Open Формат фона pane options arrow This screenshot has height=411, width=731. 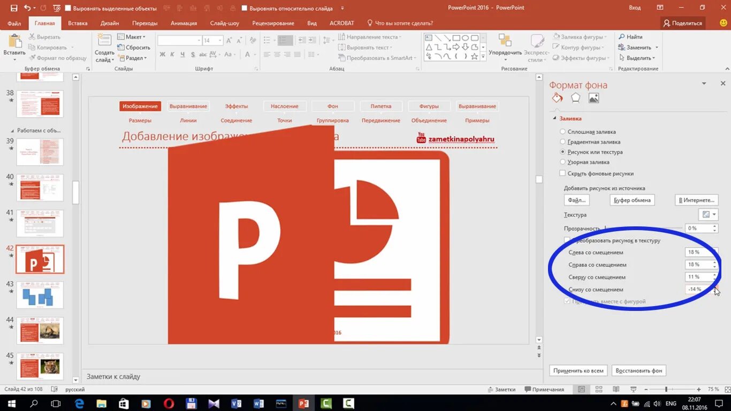coord(704,84)
